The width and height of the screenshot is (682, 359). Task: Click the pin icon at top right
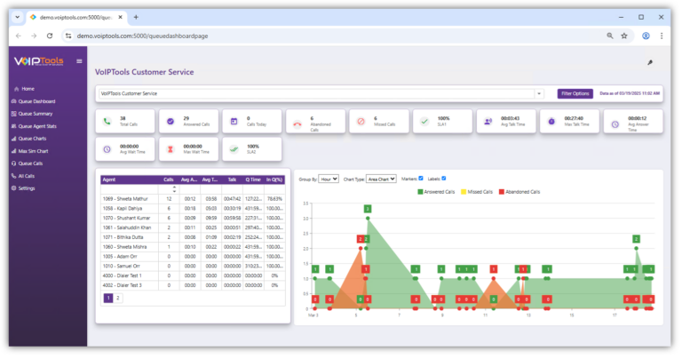coord(650,63)
